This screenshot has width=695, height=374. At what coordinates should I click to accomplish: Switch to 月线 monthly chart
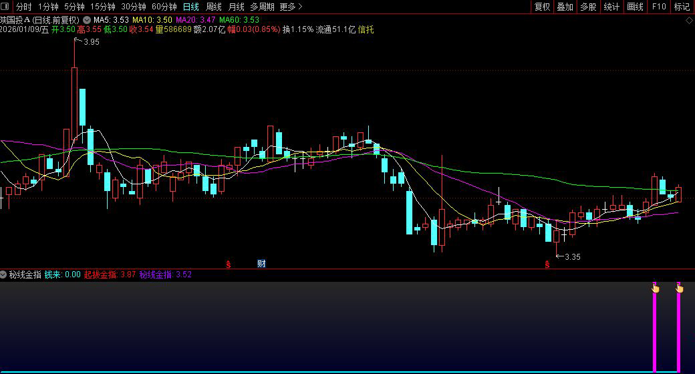click(237, 7)
